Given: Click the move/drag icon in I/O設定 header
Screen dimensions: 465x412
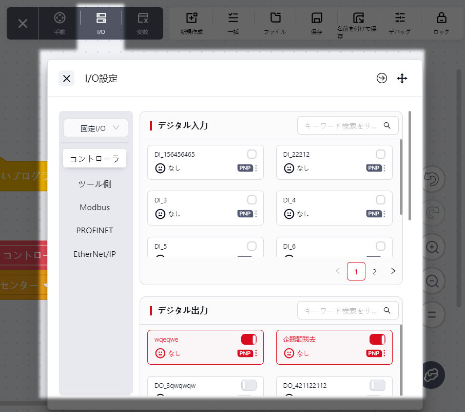Looking at the screenshot, I should pos(402,78).
